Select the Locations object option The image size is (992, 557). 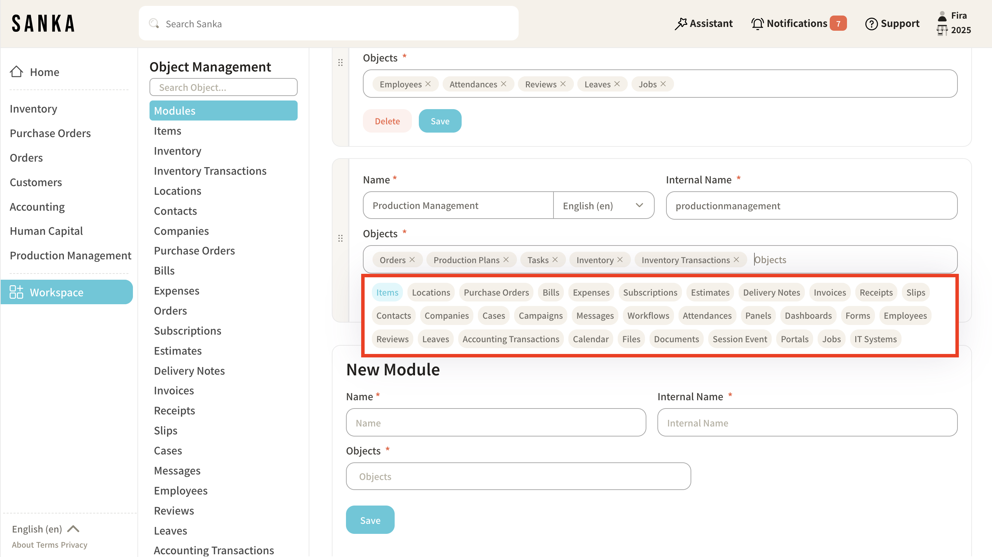431,292
